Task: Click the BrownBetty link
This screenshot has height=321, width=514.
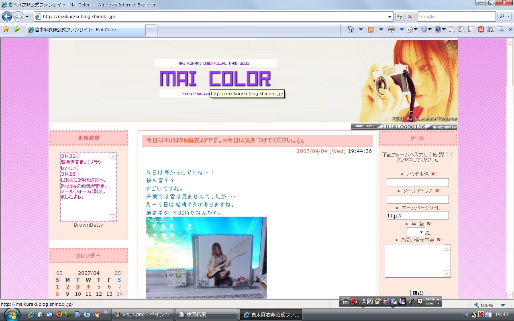Action: (x=88, y=225)
